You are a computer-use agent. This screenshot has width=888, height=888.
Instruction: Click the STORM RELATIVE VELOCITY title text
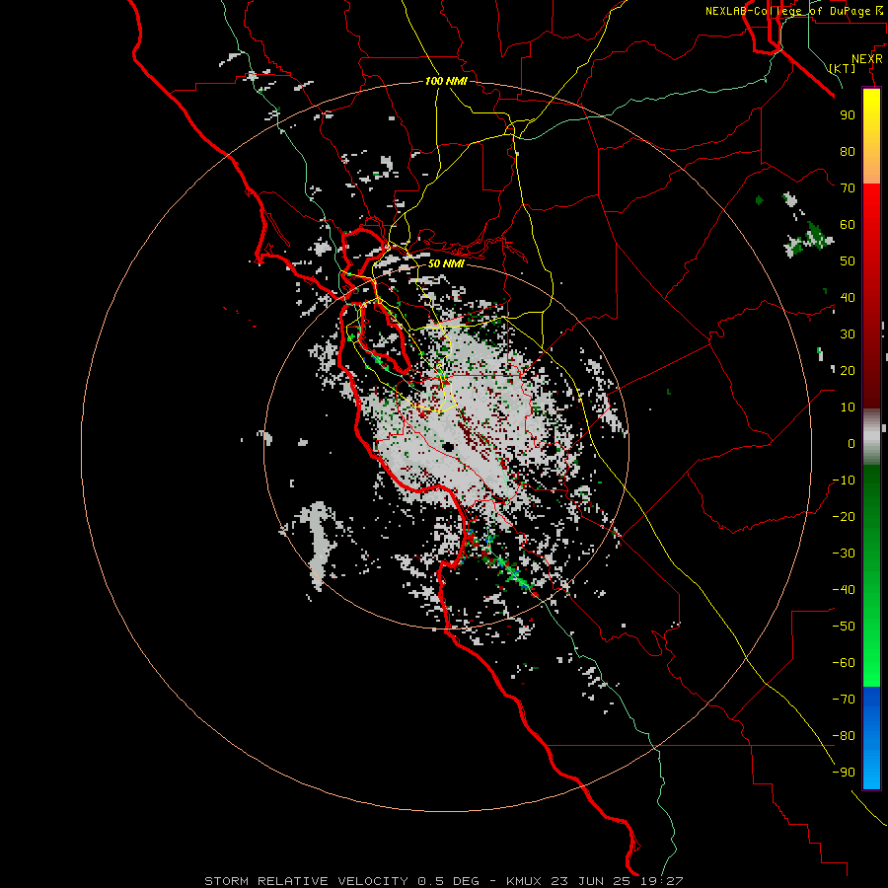coord(306,881)
